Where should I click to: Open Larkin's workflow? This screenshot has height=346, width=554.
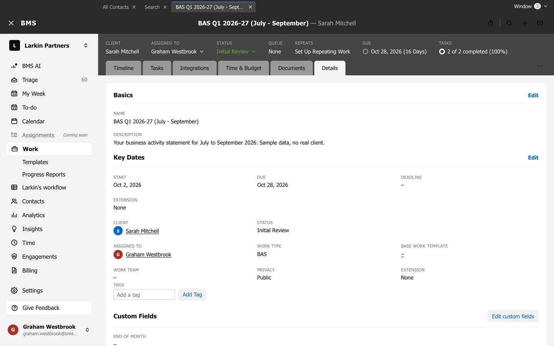pyautogui.click(x=49, y=188)
